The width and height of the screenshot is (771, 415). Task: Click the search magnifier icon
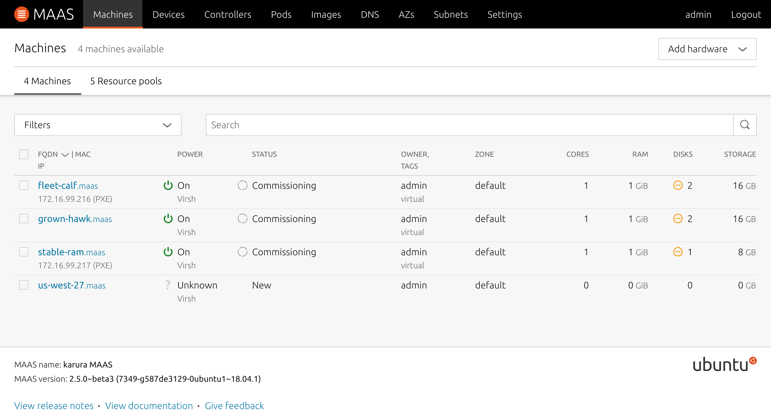coord(745,125)
